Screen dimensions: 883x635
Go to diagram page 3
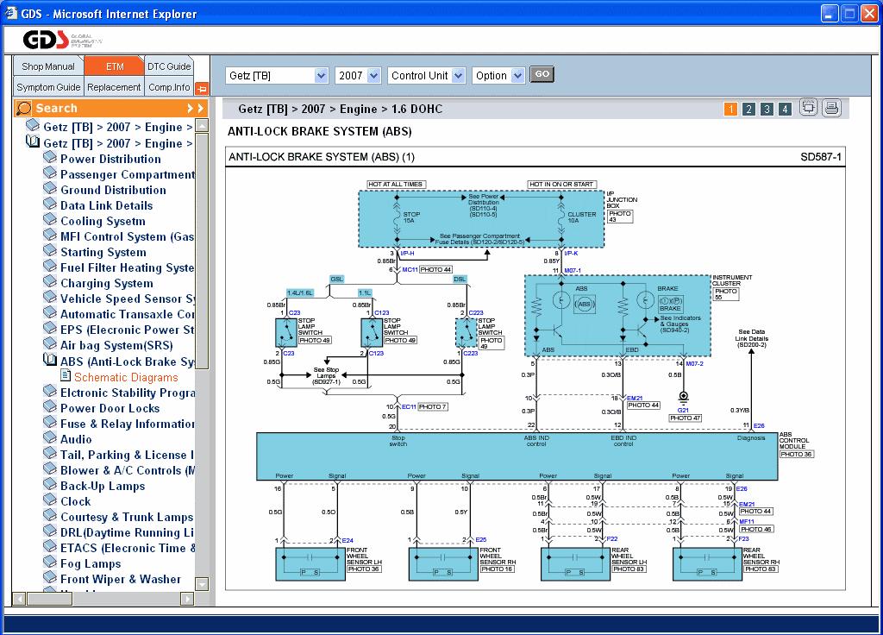[767, 109]
